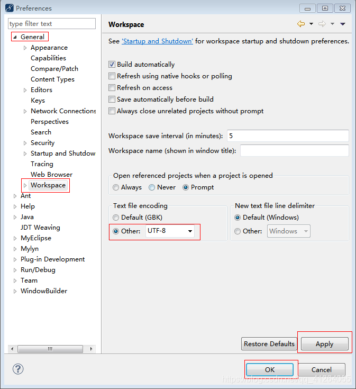Select Web Browser preference page
This screenshot has height=389, width=356.
[51, 175]
